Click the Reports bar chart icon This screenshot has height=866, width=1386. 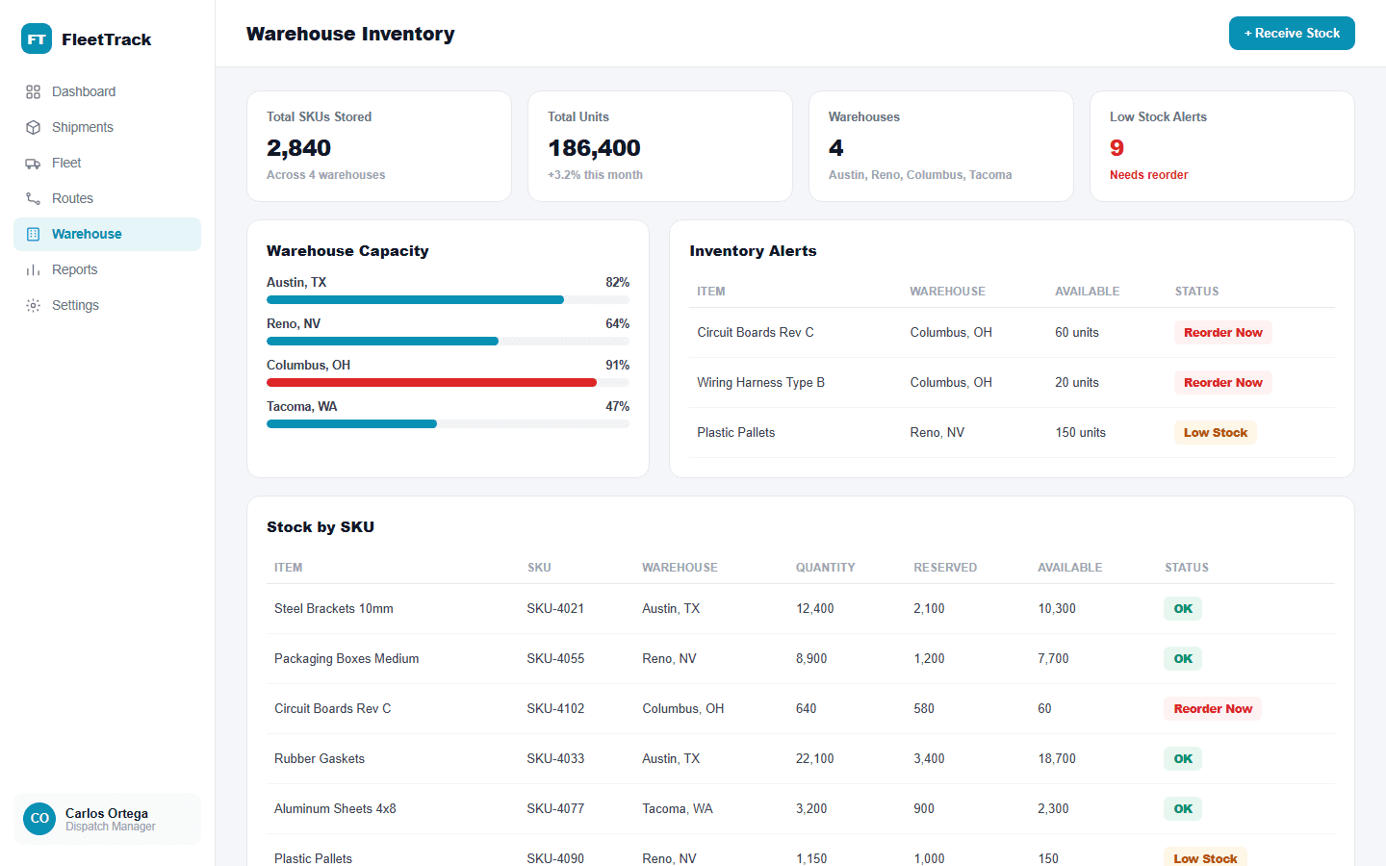click(33, 269)
